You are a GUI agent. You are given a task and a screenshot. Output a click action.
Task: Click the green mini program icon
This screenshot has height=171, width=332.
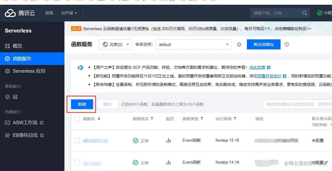(320, 13)
